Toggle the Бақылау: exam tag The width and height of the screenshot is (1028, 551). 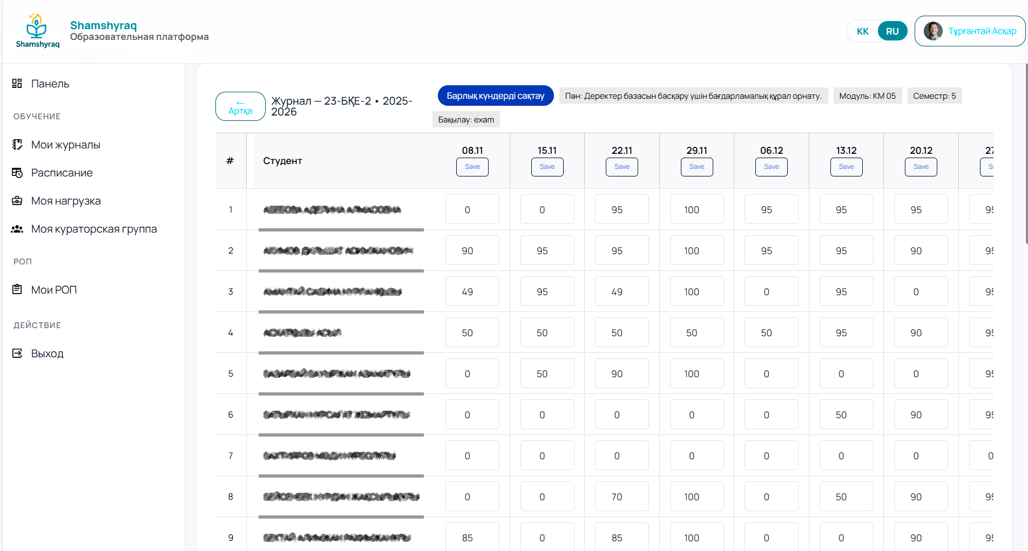tap(465, 119)
